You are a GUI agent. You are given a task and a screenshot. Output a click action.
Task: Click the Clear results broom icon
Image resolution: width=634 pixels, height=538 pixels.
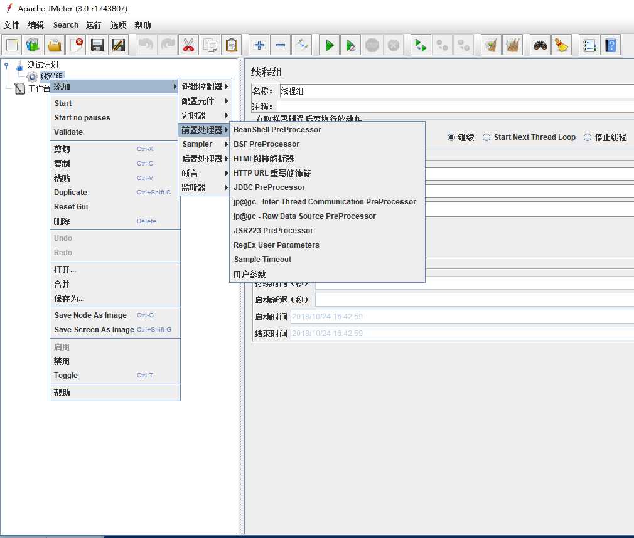492,45
